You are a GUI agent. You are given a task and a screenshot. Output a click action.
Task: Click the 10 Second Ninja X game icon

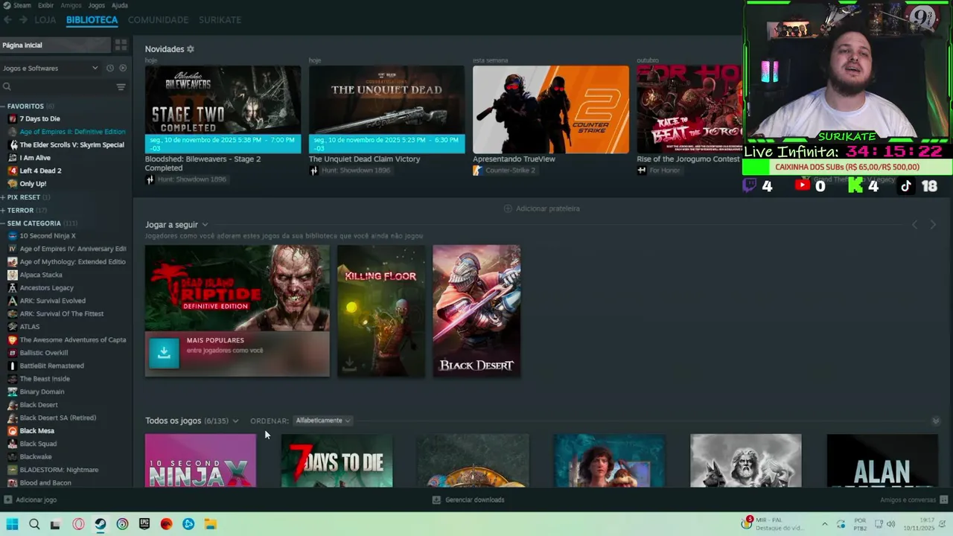(12, 236)
